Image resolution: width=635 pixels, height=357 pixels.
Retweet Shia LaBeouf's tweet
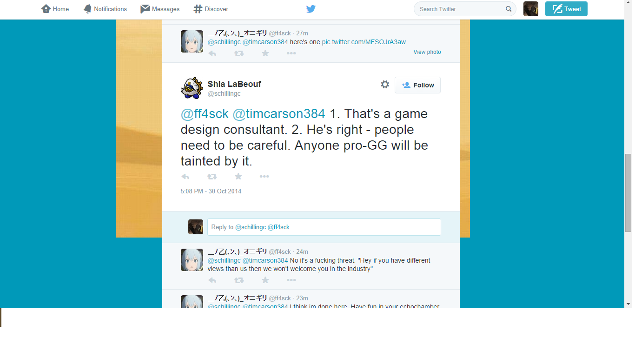click(212, 177)
